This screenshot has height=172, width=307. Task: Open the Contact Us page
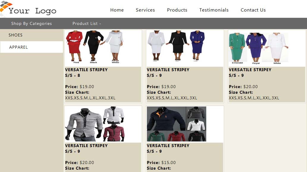pyautogui.click(x=253, y=10)
